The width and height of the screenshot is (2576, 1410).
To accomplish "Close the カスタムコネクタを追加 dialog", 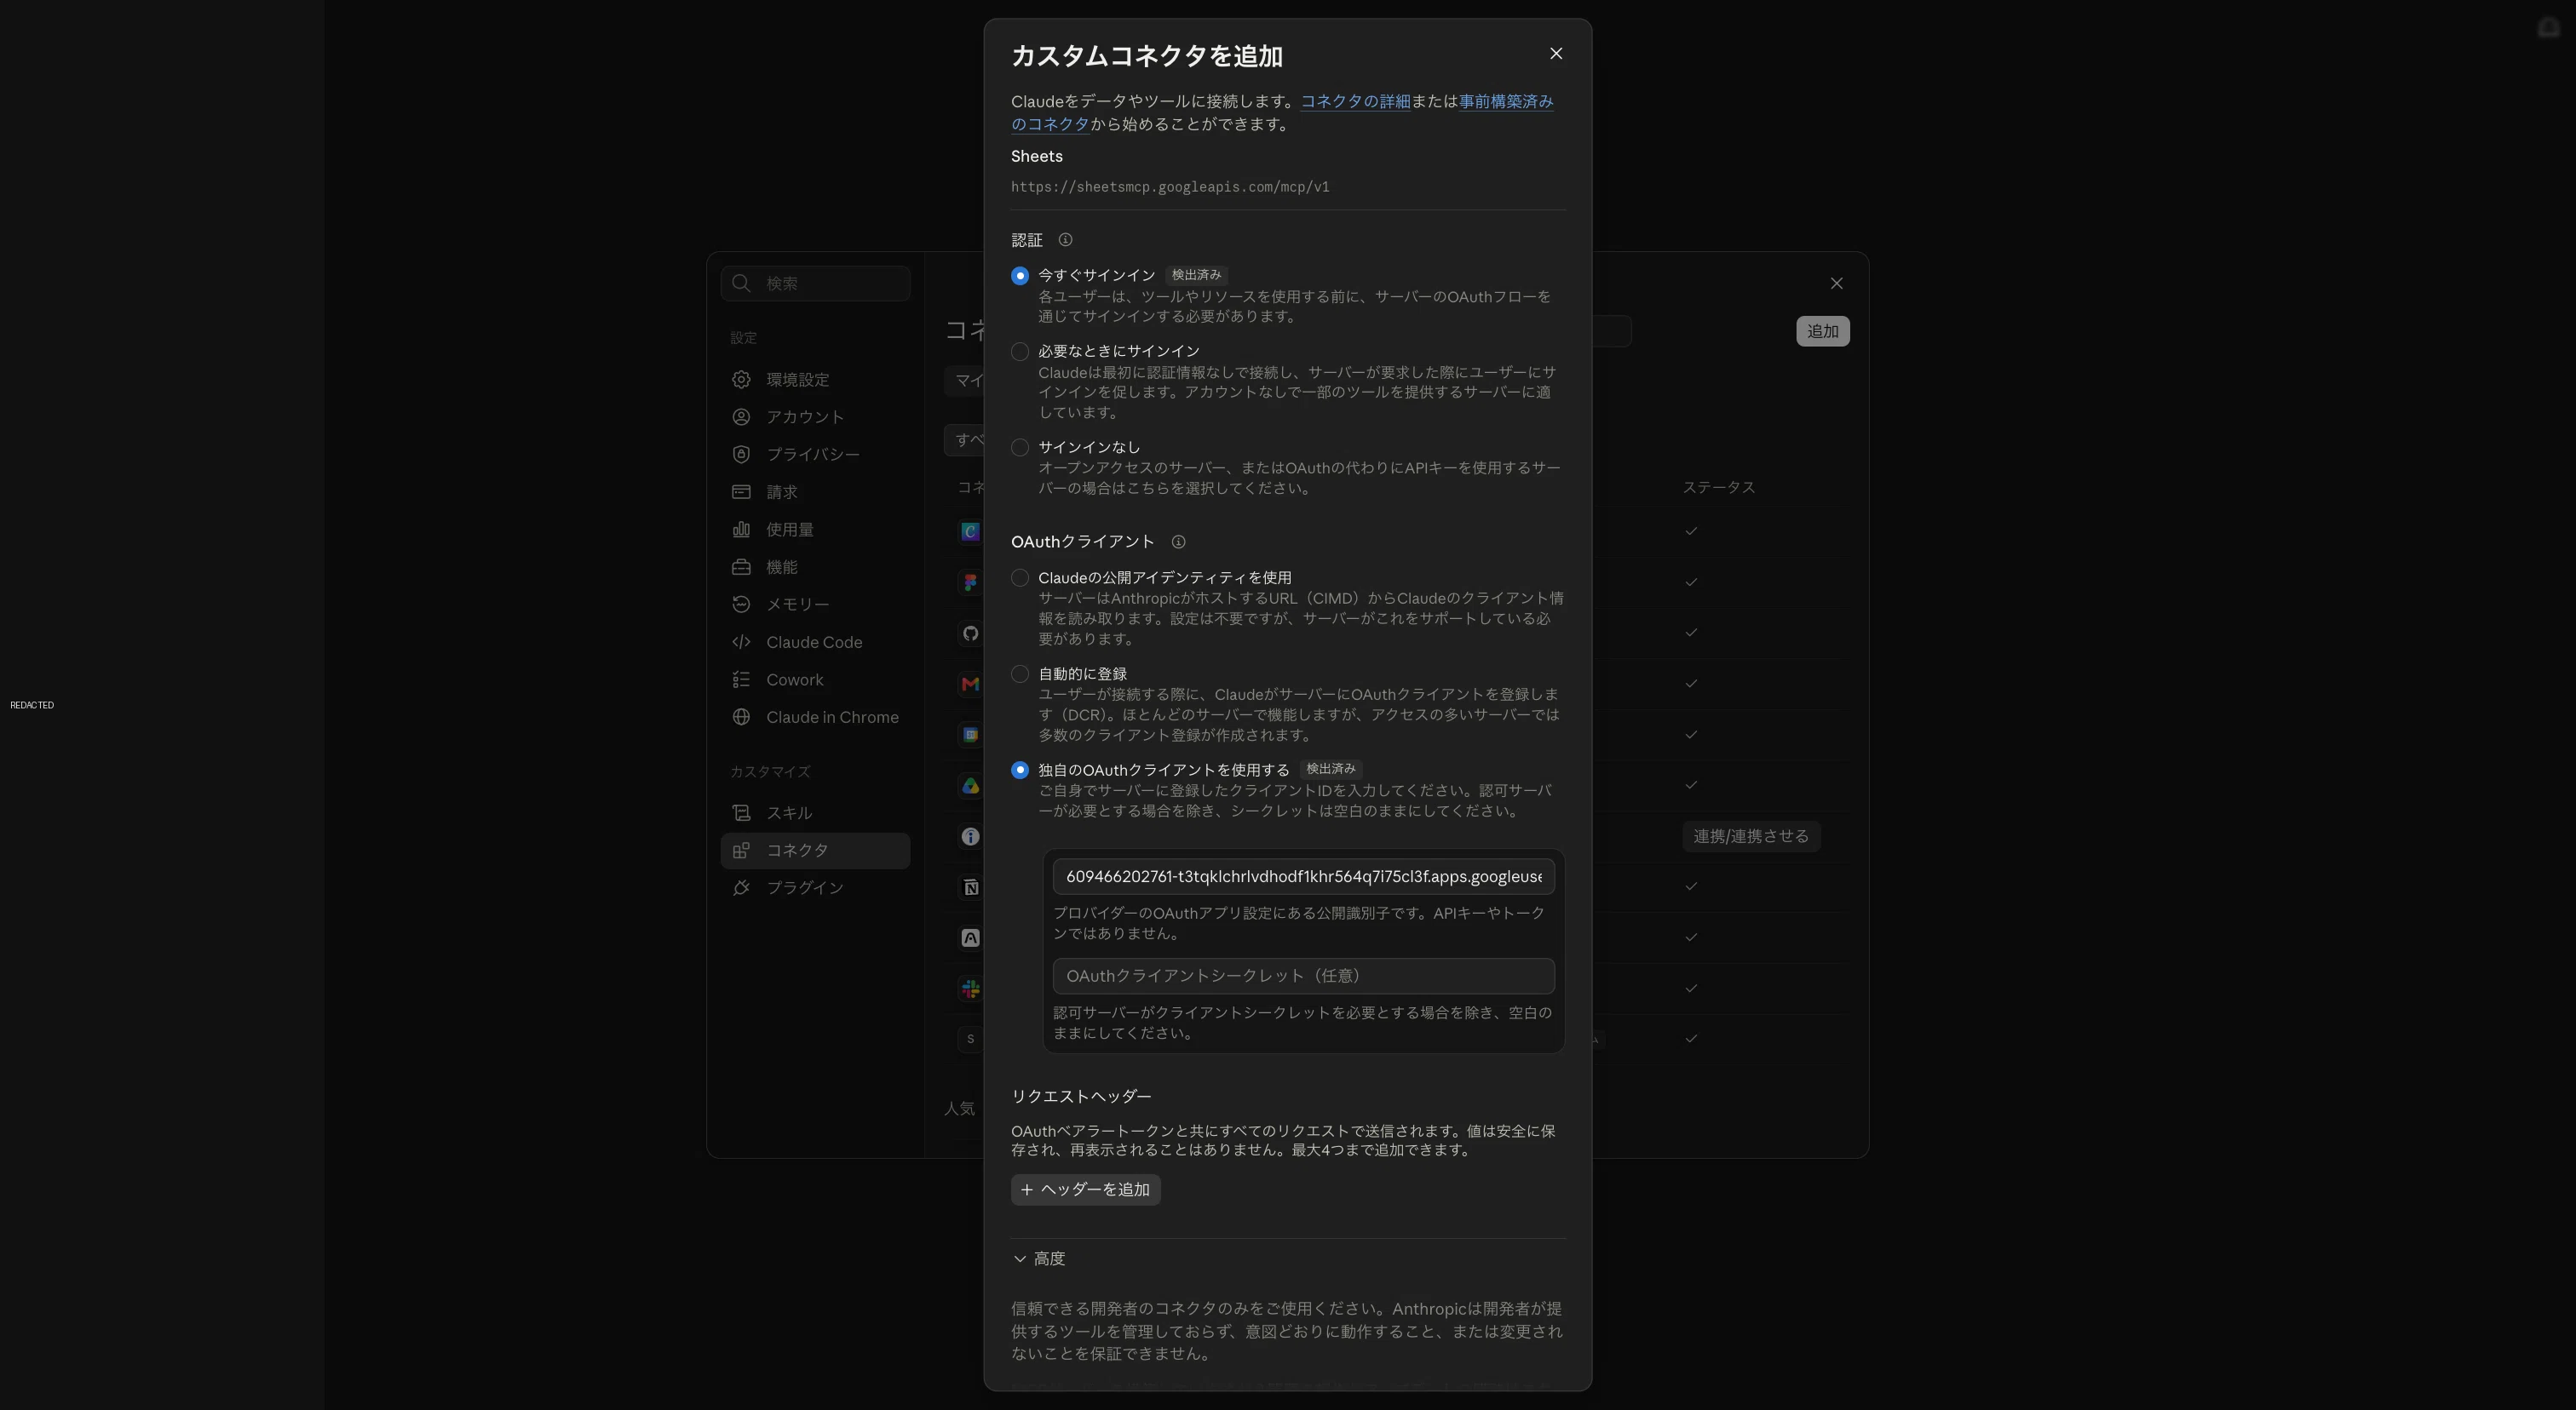I will coord(1555,54).
